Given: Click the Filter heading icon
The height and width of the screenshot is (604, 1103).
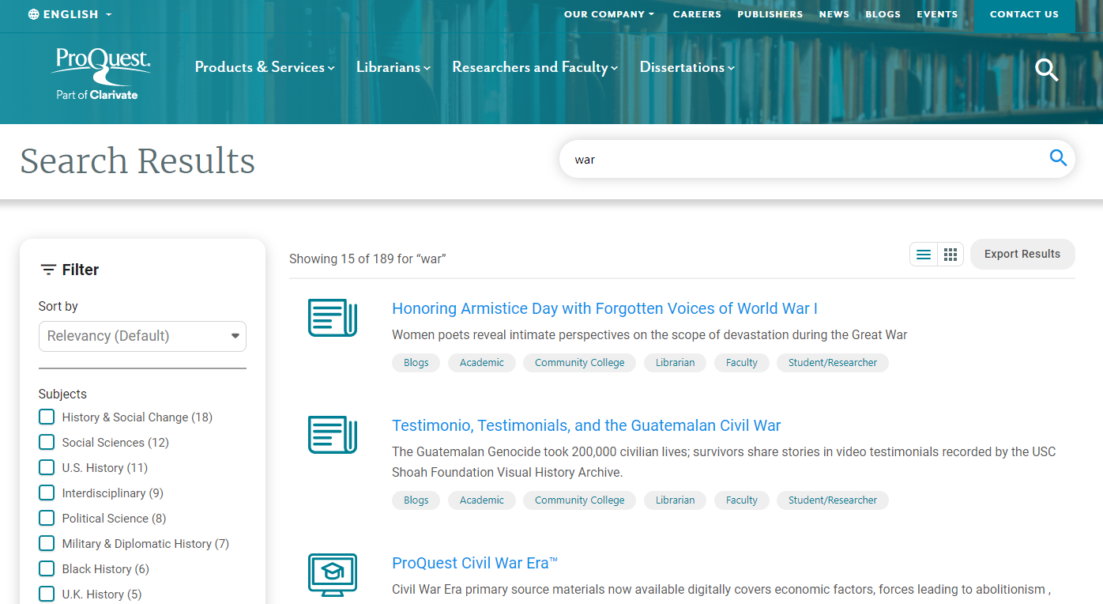Looking at the screenshot, I should coord(48,270).
